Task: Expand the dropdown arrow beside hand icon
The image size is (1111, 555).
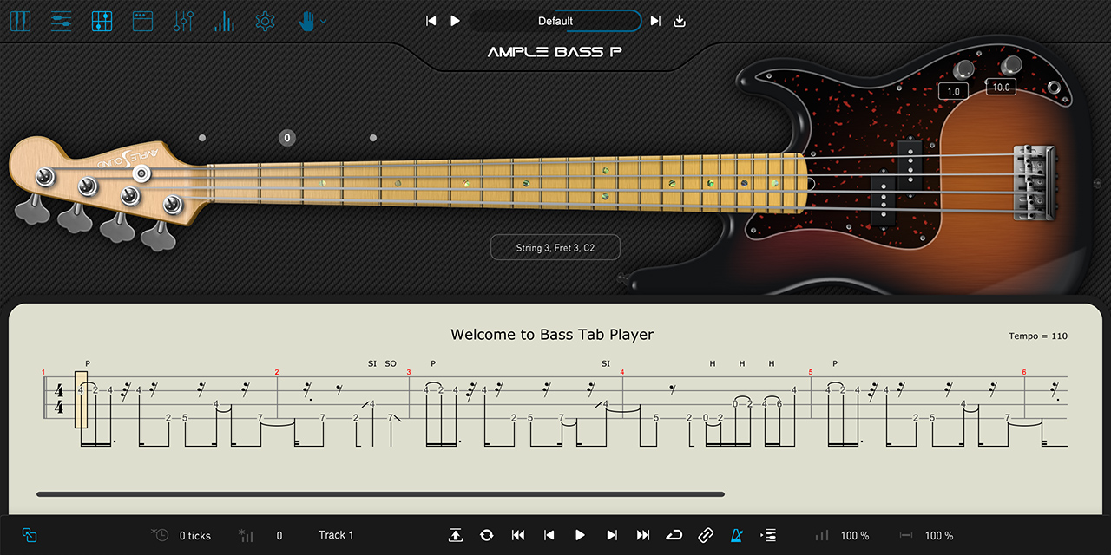Action: tap(324, 22)
